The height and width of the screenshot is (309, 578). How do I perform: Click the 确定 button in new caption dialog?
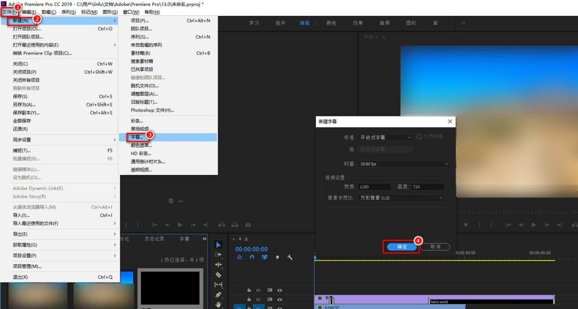click(x=402, y=246)
